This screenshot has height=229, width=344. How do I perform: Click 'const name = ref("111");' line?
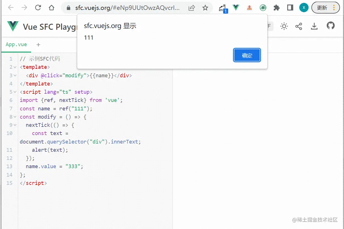tap(56, 109)
